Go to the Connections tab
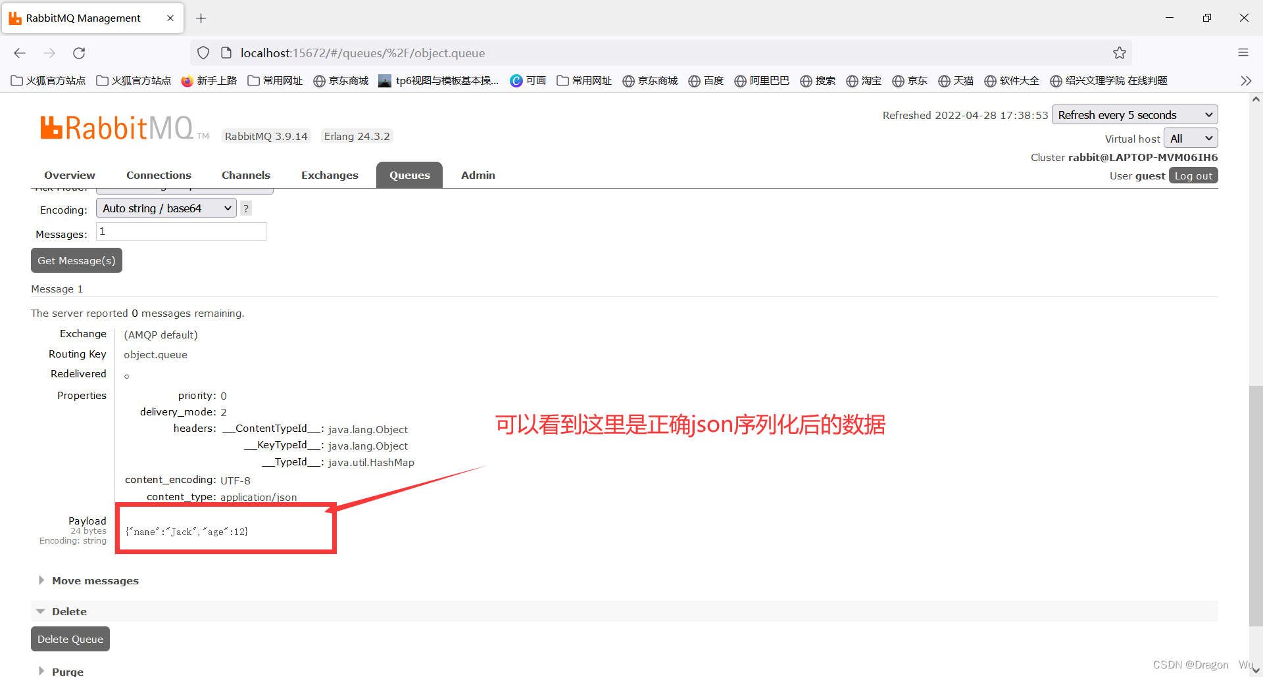1263x677 pixels. [159, 175]
